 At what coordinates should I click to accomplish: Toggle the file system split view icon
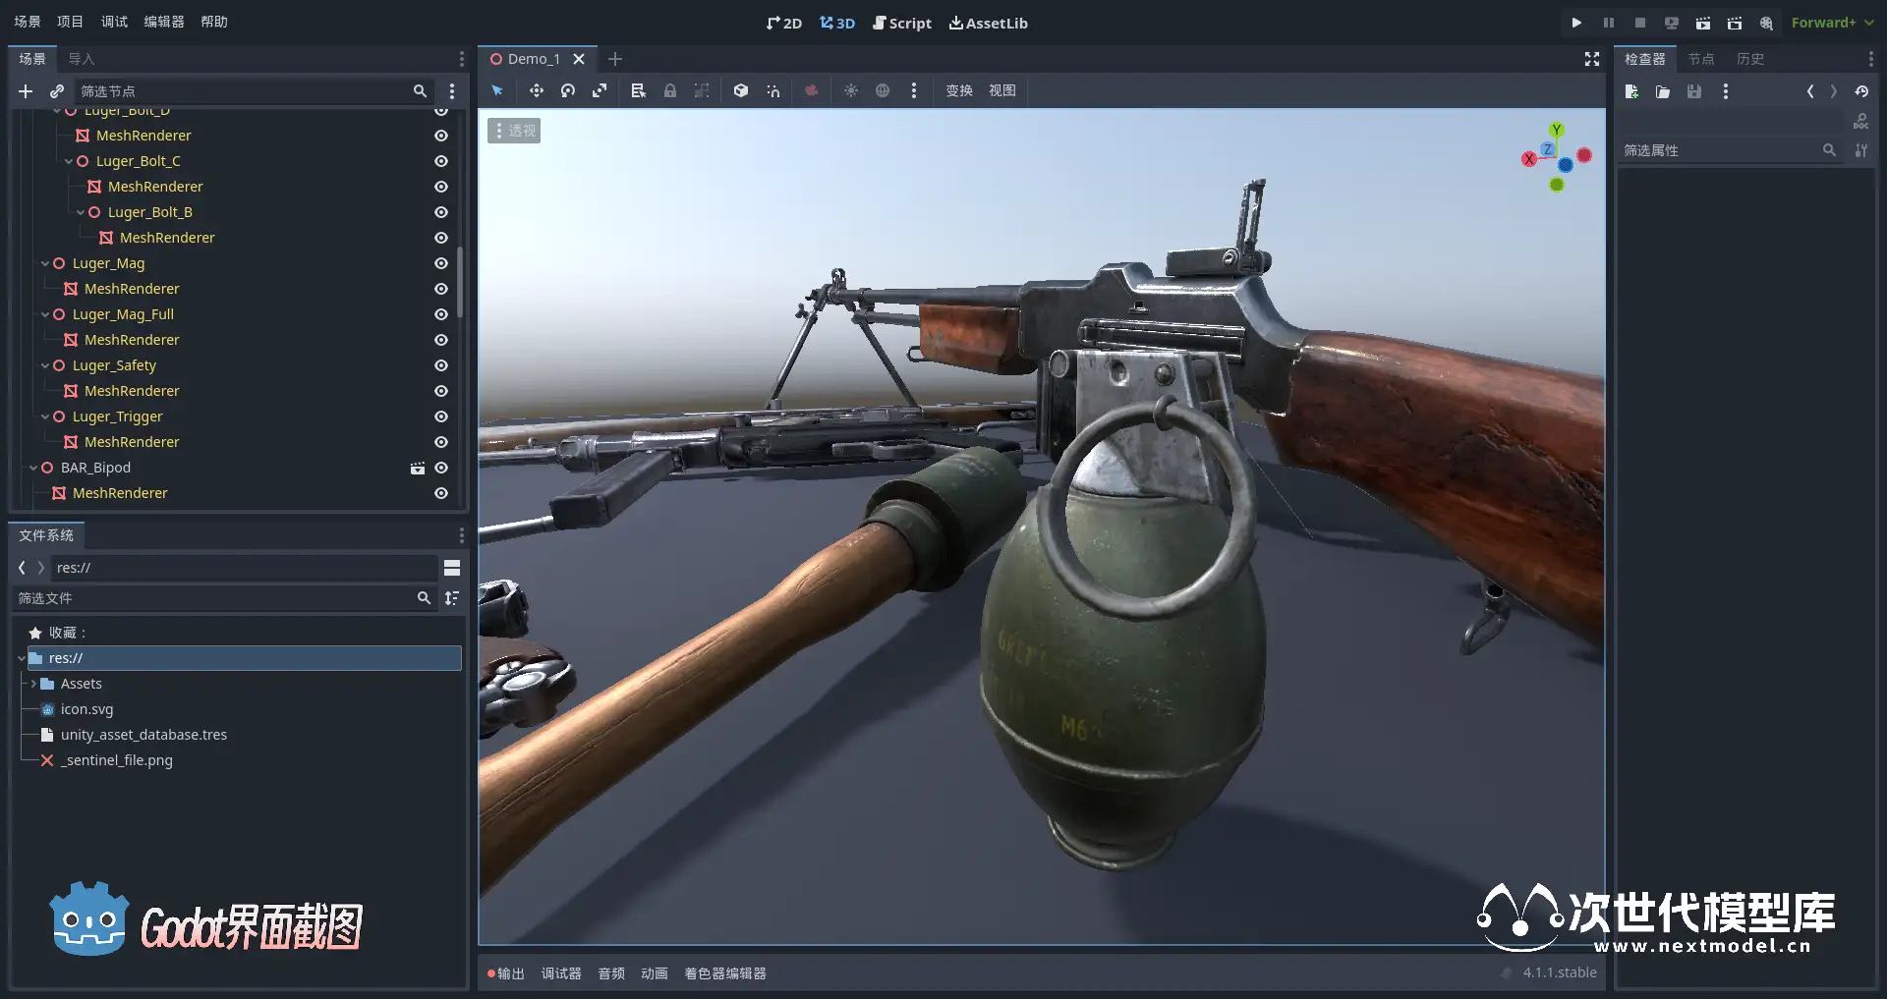click(x=452, y=568)
